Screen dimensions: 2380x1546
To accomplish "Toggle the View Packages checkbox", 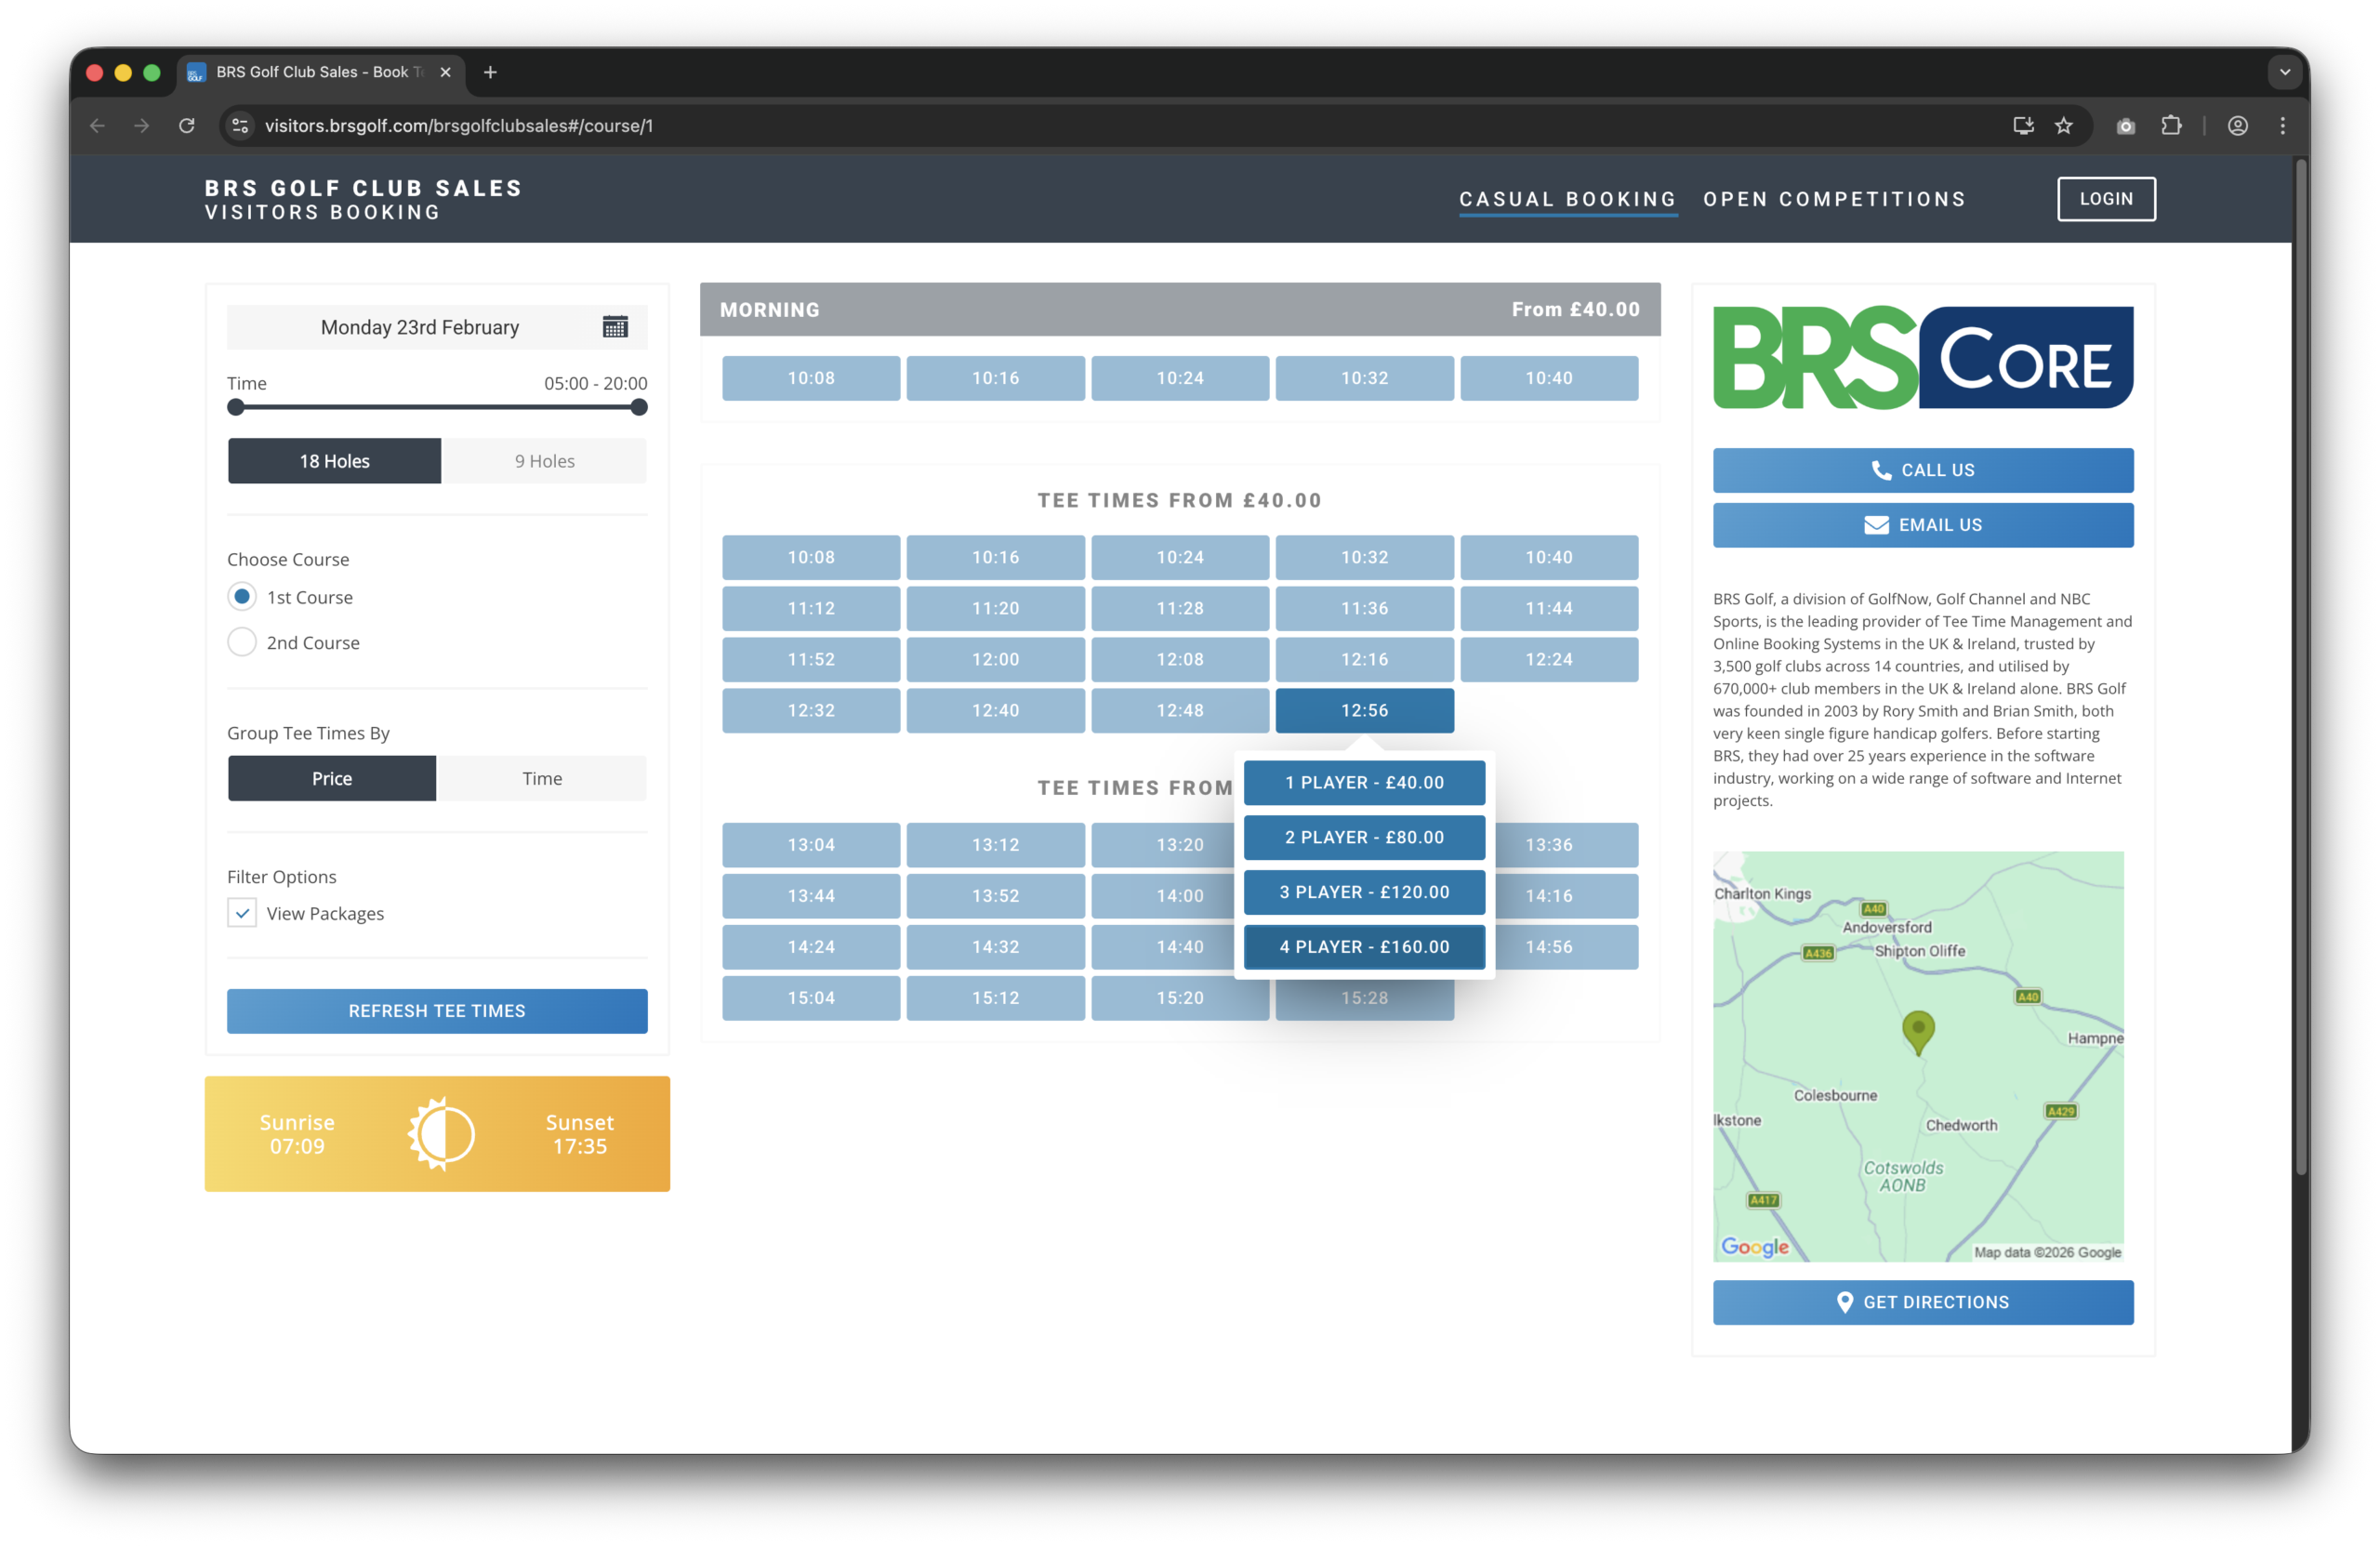I will [242, 913].
